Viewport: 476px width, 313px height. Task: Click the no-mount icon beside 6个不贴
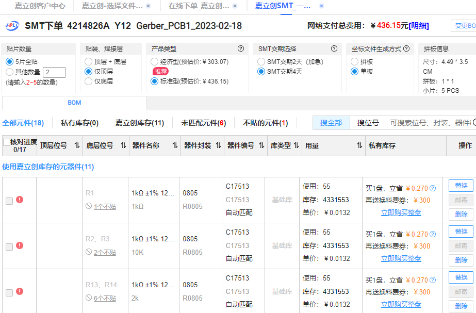click(89, 298)
